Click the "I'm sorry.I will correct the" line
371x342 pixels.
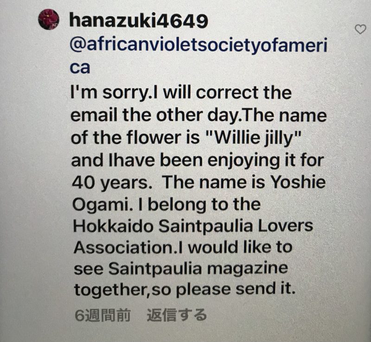pyautogui.click(x=181, y=93)
